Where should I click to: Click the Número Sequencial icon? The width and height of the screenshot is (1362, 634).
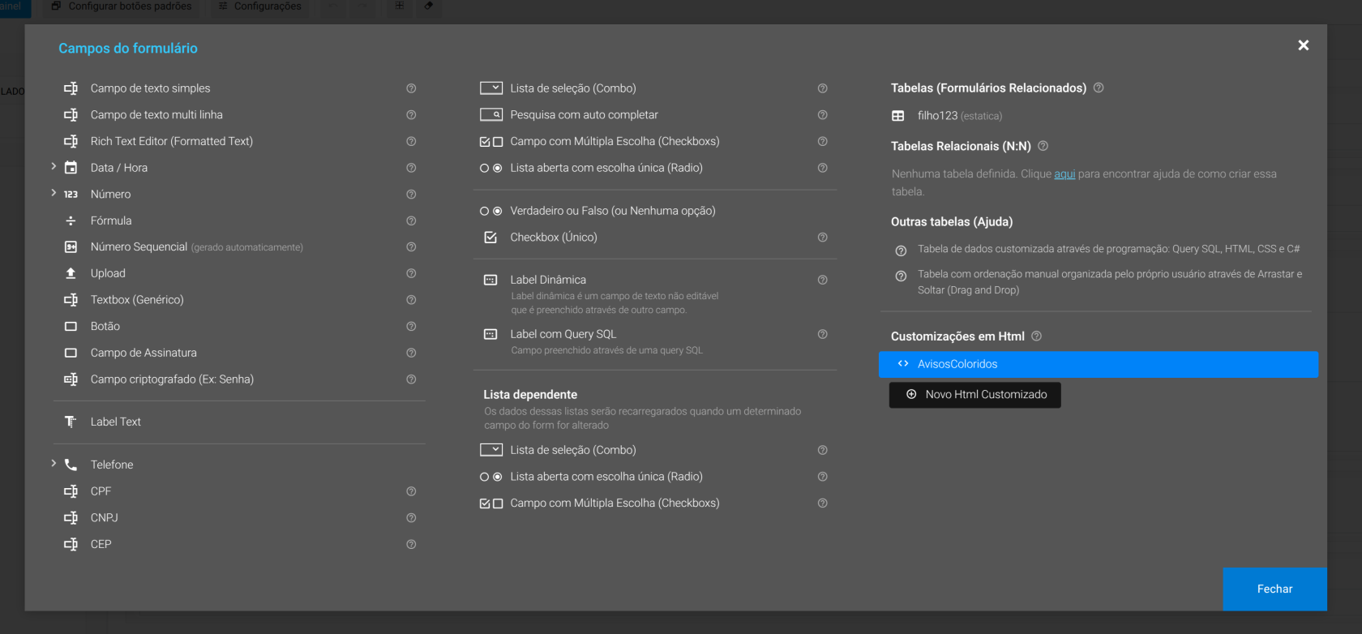71,247
